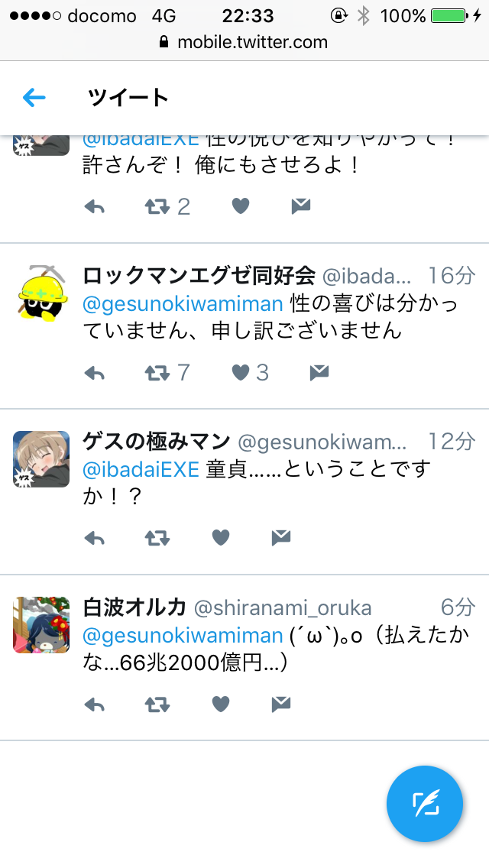Reply to 白波オルカ's tweet

tap(95, 704)
